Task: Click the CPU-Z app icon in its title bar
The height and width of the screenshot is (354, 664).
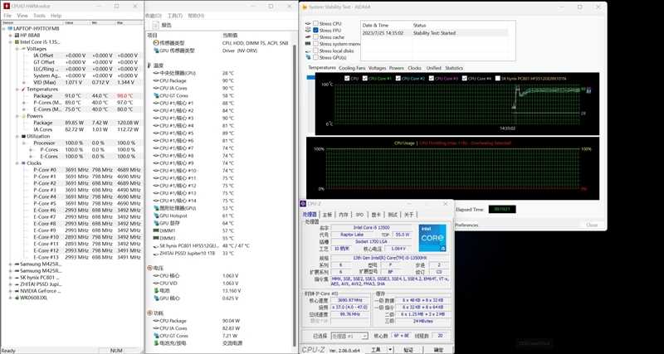Action: [x=303, y=204]
